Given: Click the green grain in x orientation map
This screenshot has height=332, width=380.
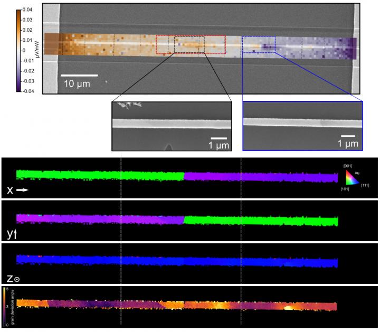Looking at the screenshot, I should [100, 174].
